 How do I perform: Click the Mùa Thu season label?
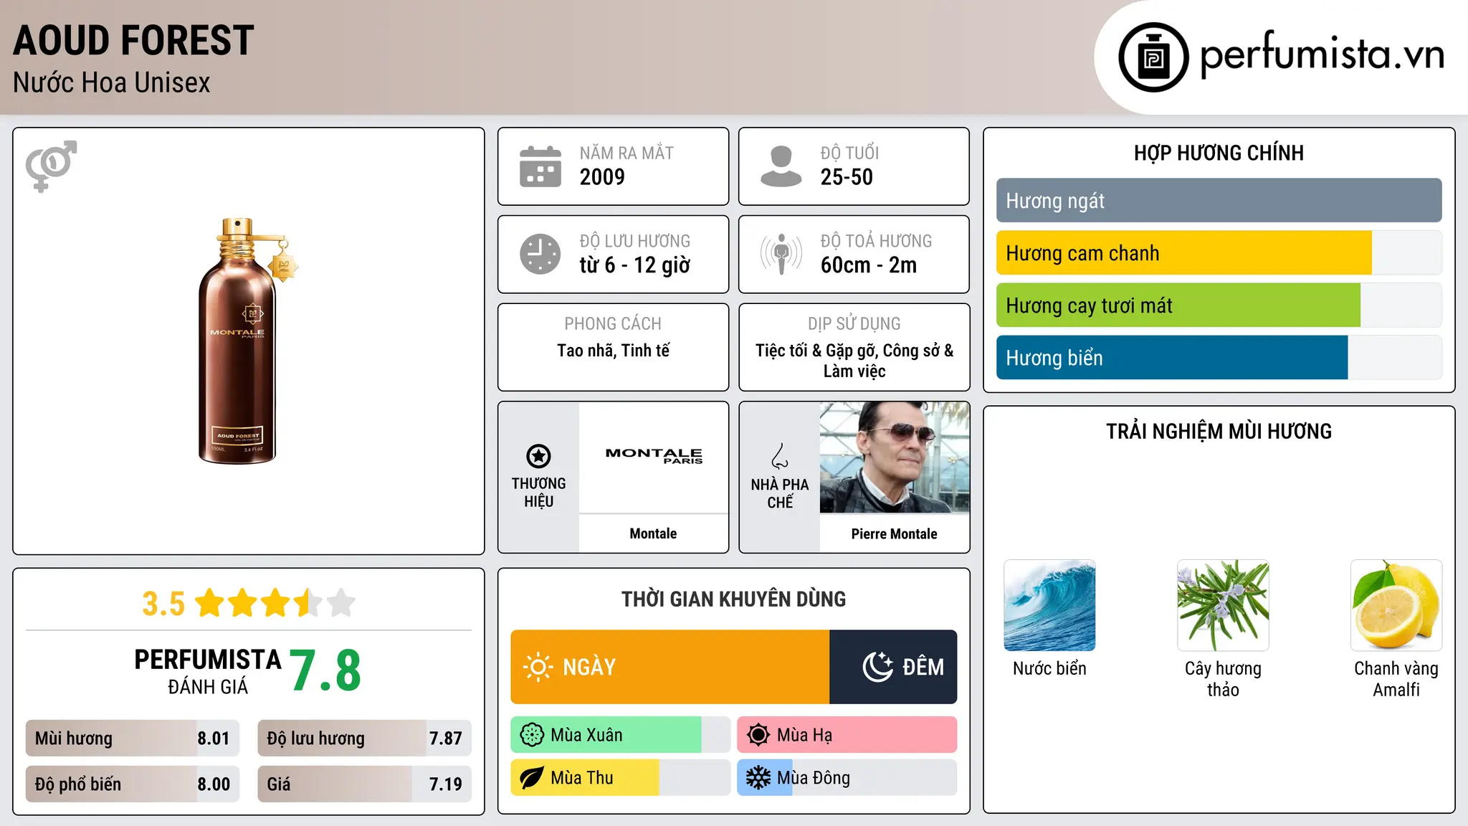[582, 778]
